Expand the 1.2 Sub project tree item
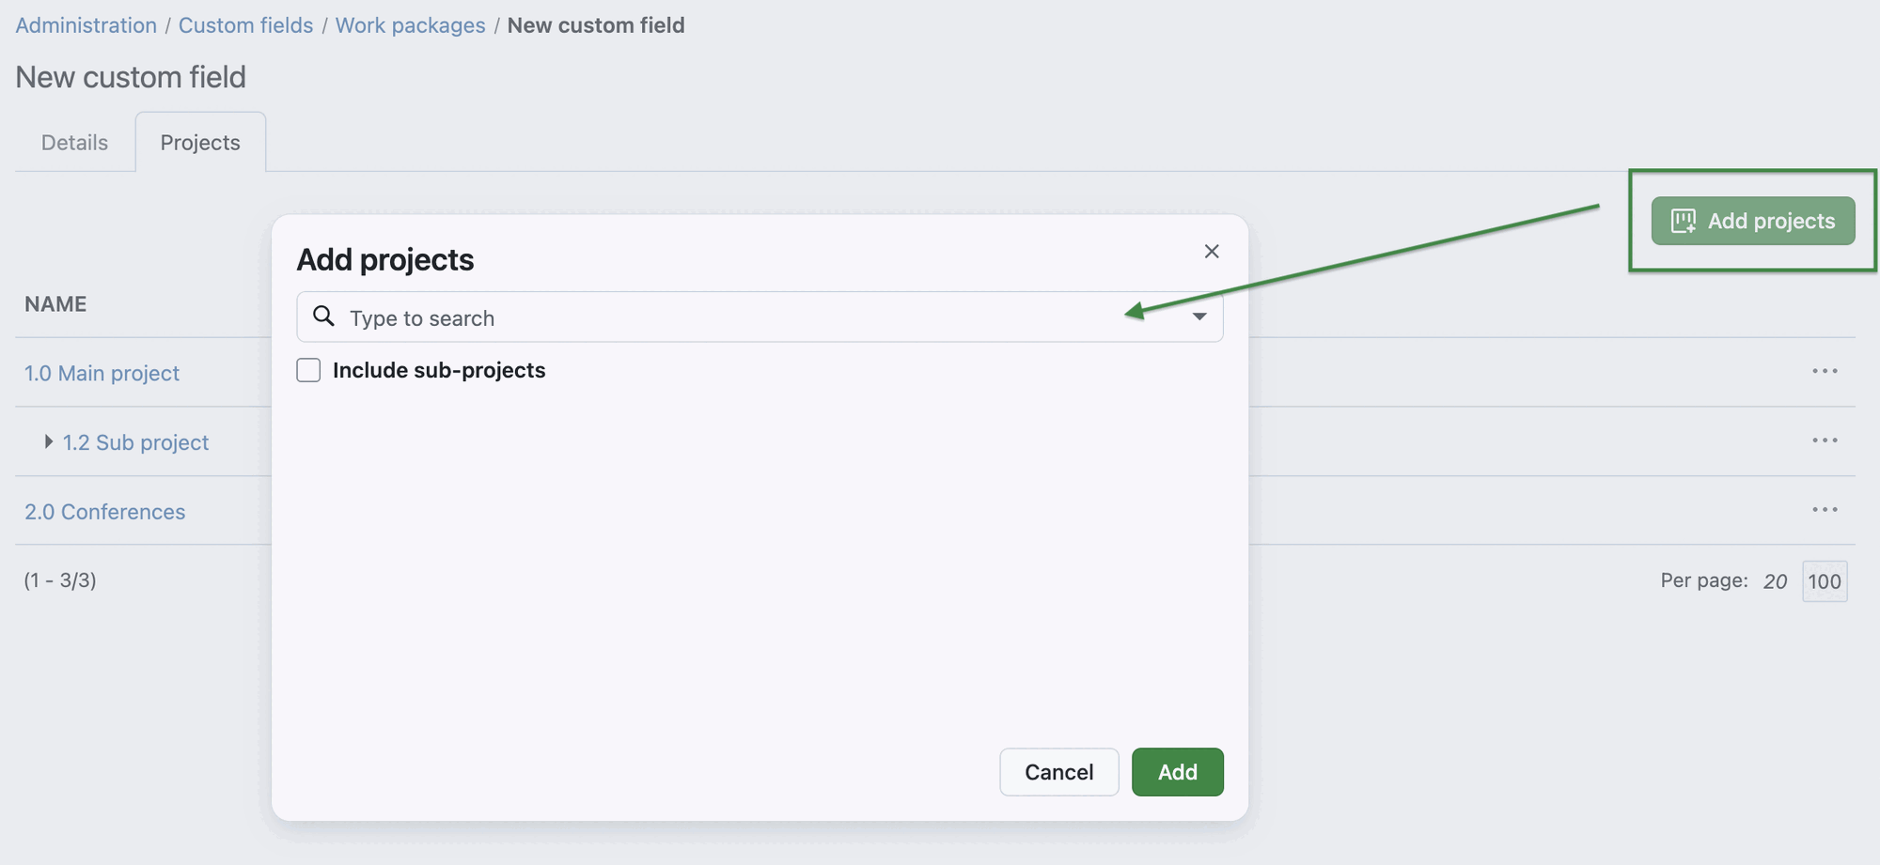Viewport: 1880px width, 865px height. (47, 441)
